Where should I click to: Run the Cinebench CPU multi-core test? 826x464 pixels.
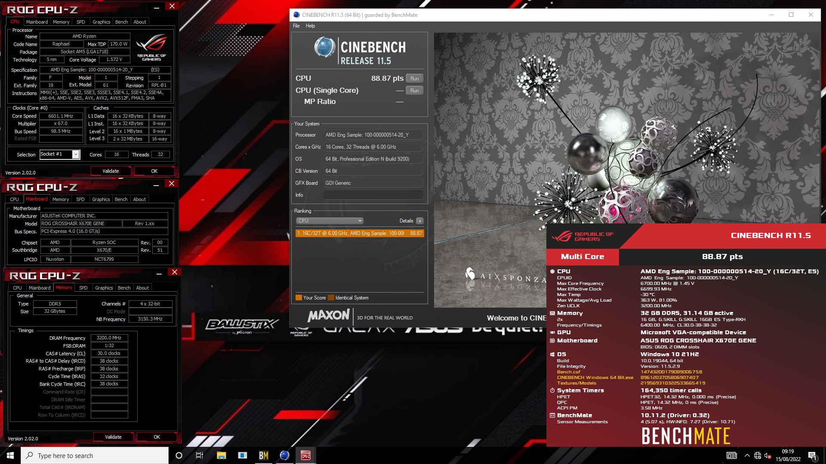(414, 79)
